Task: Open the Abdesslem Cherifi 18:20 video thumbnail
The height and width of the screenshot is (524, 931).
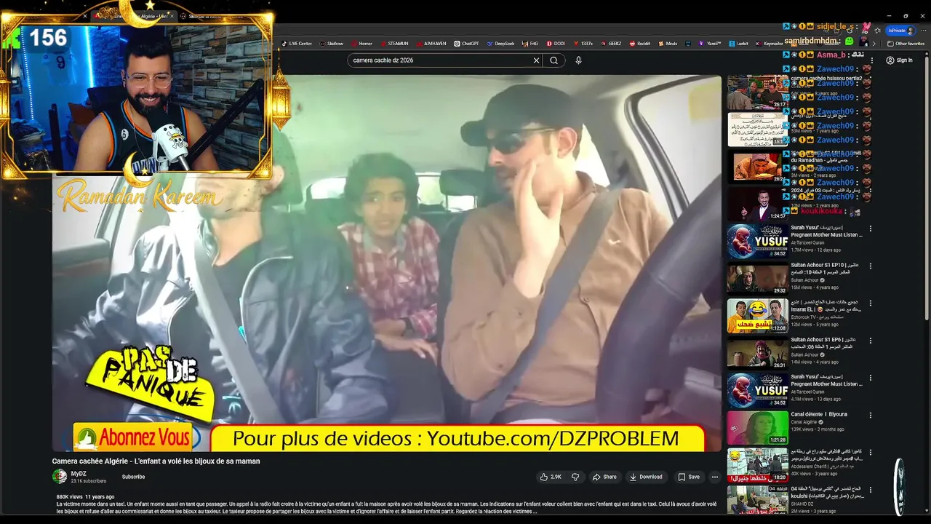Action: (x=757, y=465)
